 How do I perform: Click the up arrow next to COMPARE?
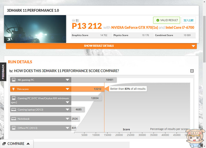click(x=28, y=144)
